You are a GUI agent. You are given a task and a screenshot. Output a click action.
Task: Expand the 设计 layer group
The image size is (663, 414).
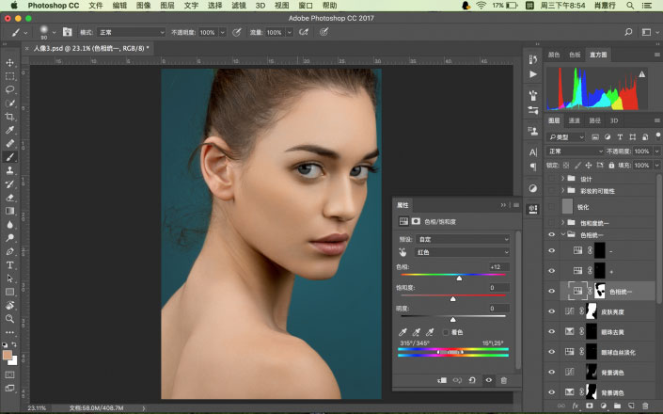[563, 178]
